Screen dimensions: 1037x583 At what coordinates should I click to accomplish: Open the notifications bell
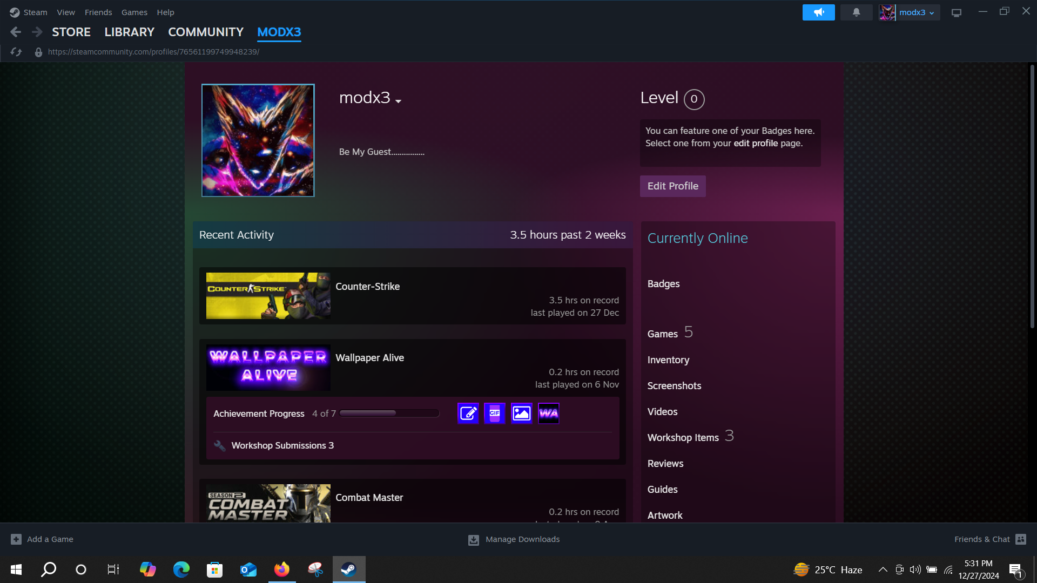click(x=856, y=12)
